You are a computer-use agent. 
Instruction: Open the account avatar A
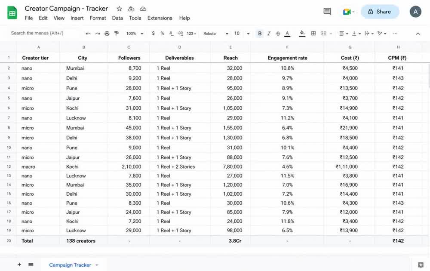415,12
